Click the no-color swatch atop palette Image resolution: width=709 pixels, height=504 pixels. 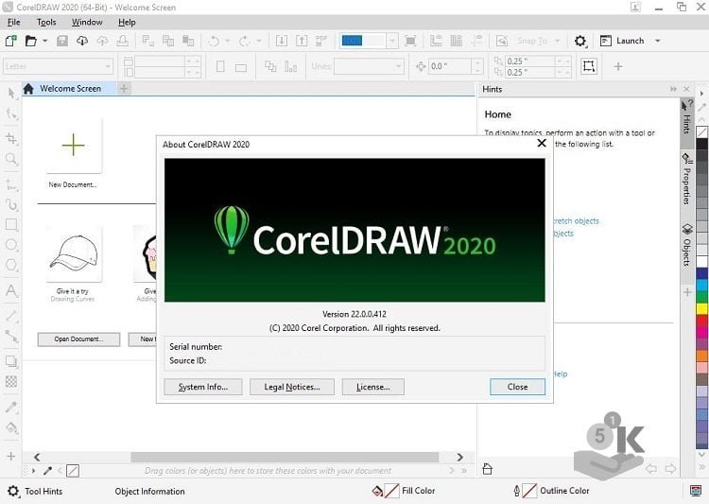pyautogui.click(x=701, y=131)
